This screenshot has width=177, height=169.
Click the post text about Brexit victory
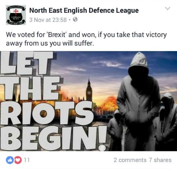click(86, 39)
